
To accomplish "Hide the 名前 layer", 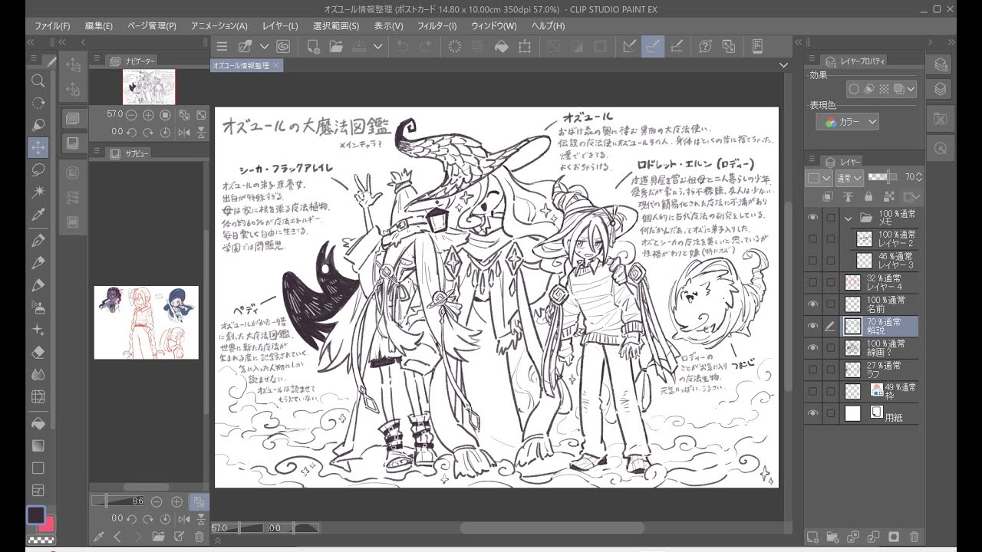I will [813, 304].
